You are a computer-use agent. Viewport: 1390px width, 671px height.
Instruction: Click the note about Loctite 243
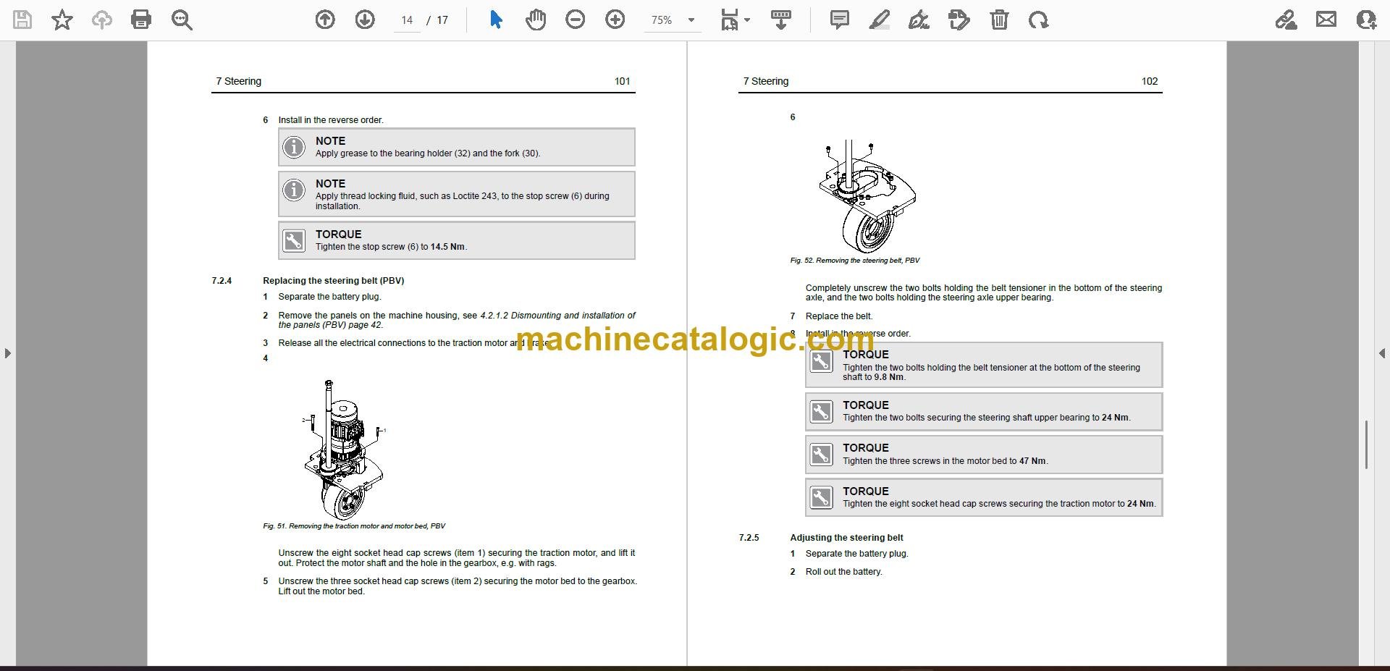pyautogui.click(x=457, y=194)
